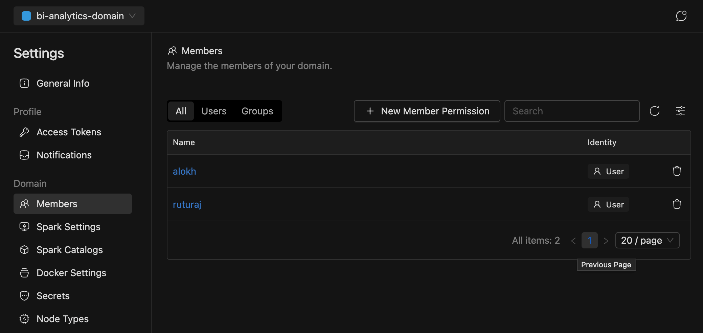The height and width of the screenshot is (333, 703).
Task: Expand the Members section in Domain settings
Action: 56,203
